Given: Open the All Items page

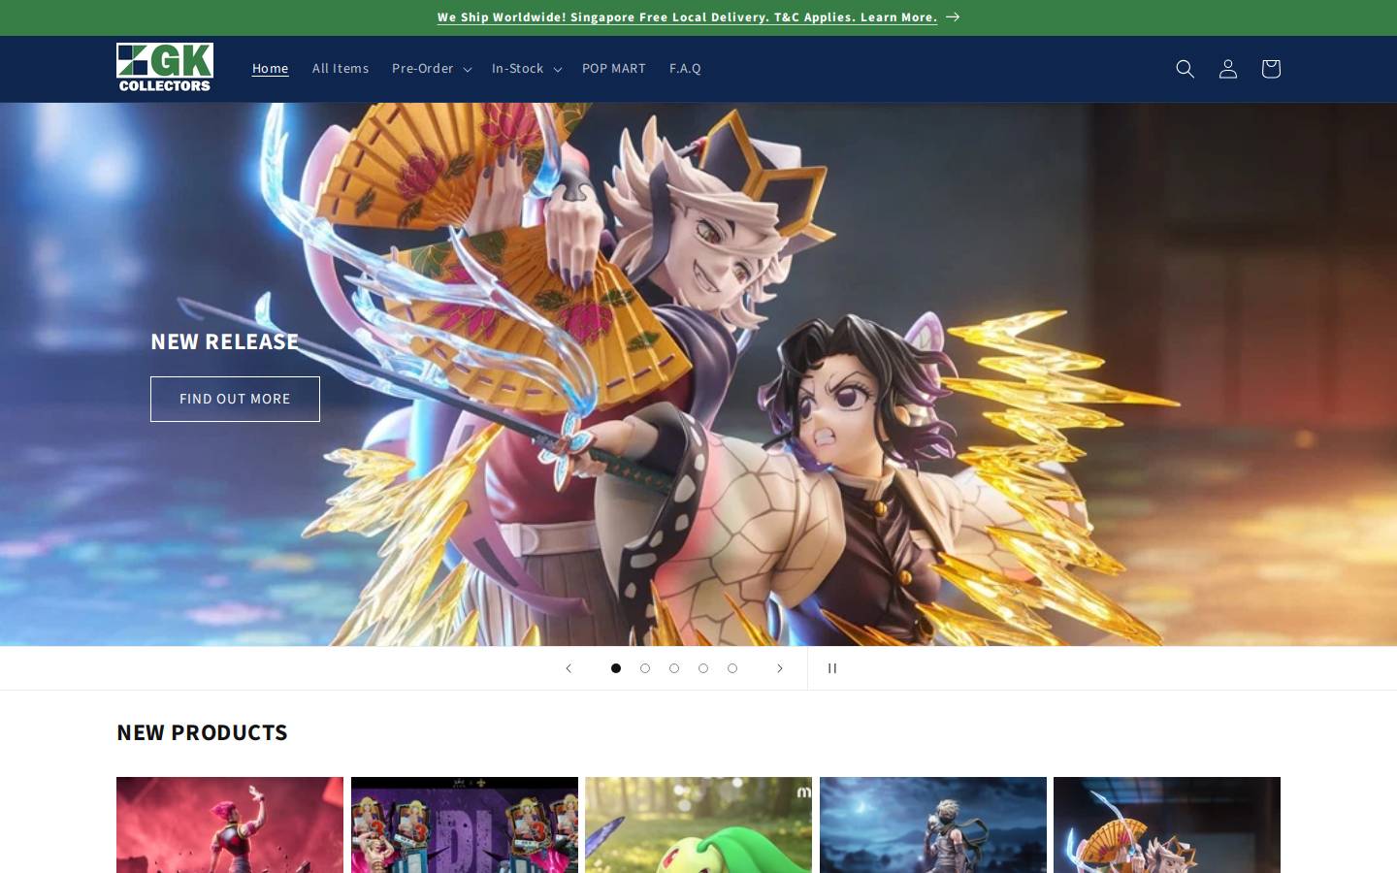Looking at the screenshot, I should pyautogui.click(x=341, y=69).
